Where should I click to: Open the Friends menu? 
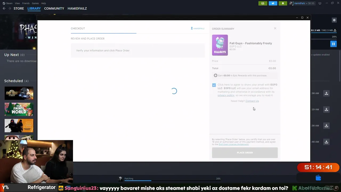pos(26,3)
